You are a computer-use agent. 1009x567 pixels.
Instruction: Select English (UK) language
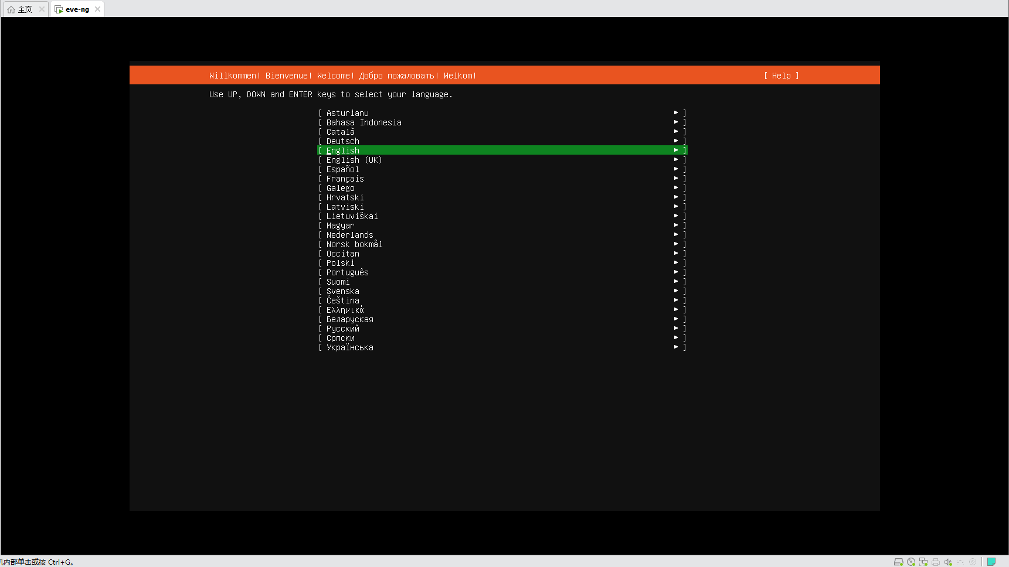[502, 160]
